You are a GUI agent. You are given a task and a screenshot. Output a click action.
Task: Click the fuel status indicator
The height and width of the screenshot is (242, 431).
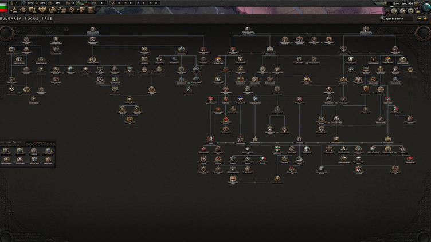[84, 3]
